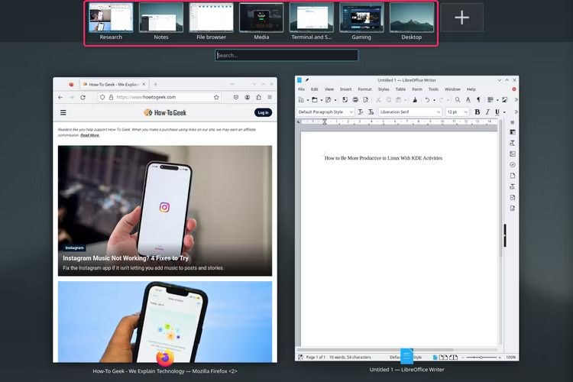This screenshot has width=573, height=382.
Task: Click the Clone Formatting paintbrush in Writer
Action: (x=415, y=99)
